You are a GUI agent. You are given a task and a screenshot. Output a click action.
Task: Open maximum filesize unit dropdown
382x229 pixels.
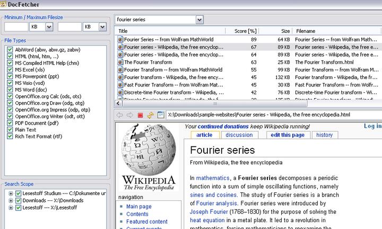coord(102,27)
